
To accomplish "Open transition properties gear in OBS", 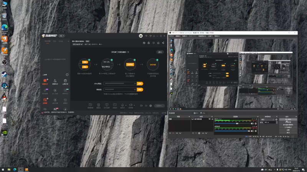I will point(276,120).
